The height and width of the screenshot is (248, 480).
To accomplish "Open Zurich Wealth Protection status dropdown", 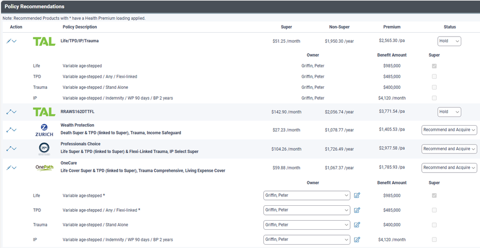I will pyautogui.click(x=449, y=130).
